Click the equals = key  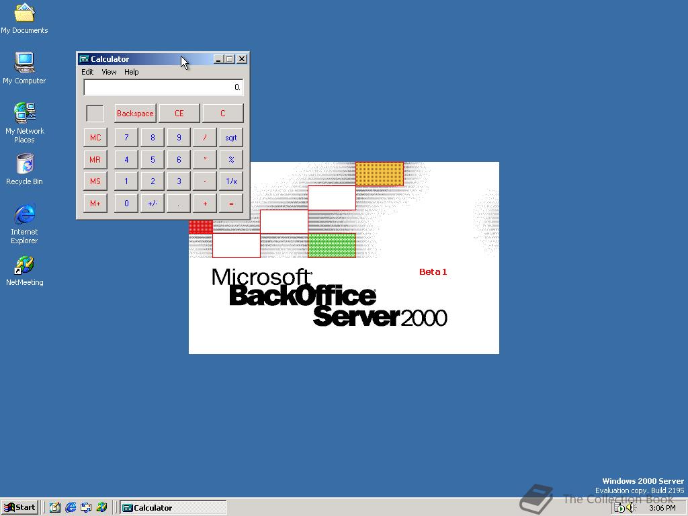(231, 203)
